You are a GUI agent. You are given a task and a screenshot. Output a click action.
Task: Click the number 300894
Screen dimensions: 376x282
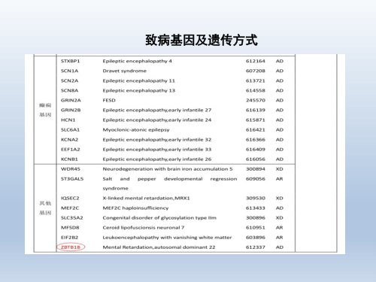[x=255, y=169]
